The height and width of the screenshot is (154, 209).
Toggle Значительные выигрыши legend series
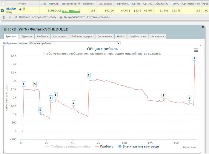click(x=139, y=147)
